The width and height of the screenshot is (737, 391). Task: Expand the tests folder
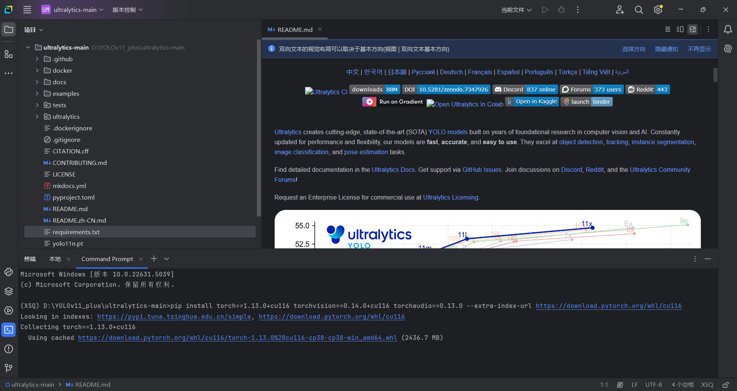(37, 105)
